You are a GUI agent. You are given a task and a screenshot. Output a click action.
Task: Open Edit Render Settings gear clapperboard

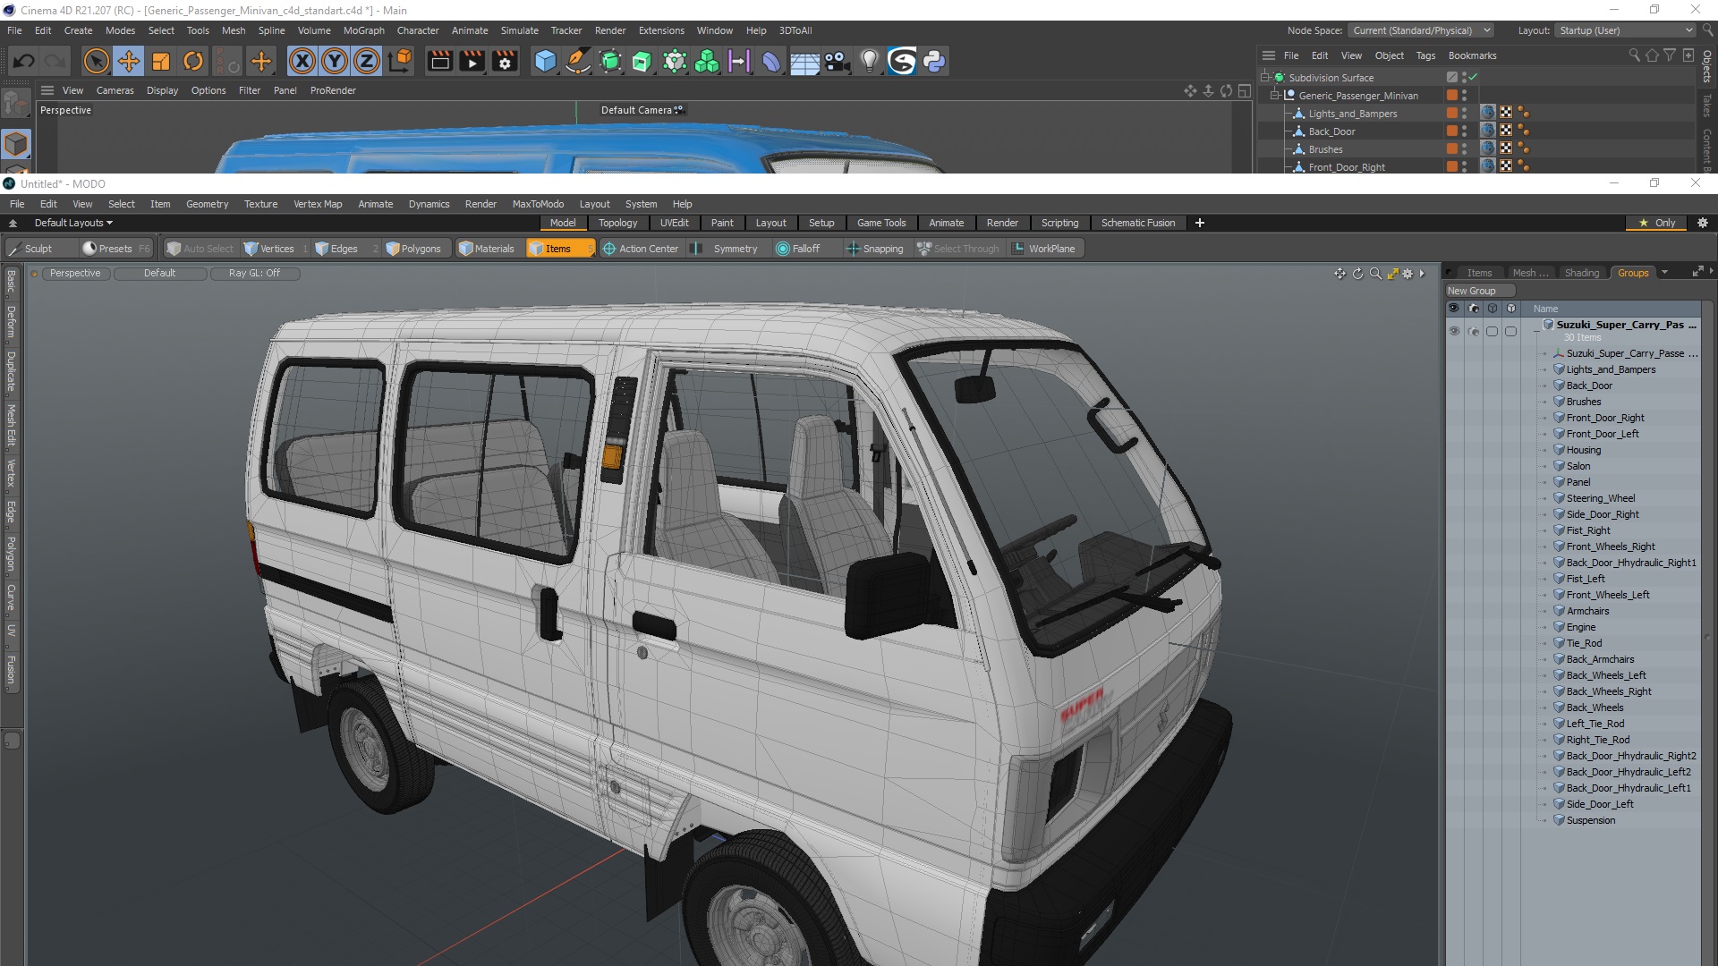click(506, 61)
